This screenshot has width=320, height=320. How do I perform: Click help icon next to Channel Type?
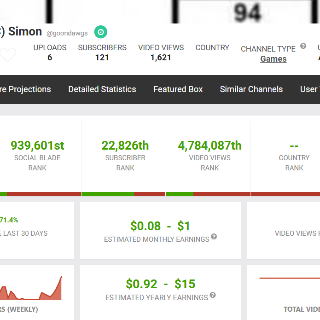click(x=303, y=46)
